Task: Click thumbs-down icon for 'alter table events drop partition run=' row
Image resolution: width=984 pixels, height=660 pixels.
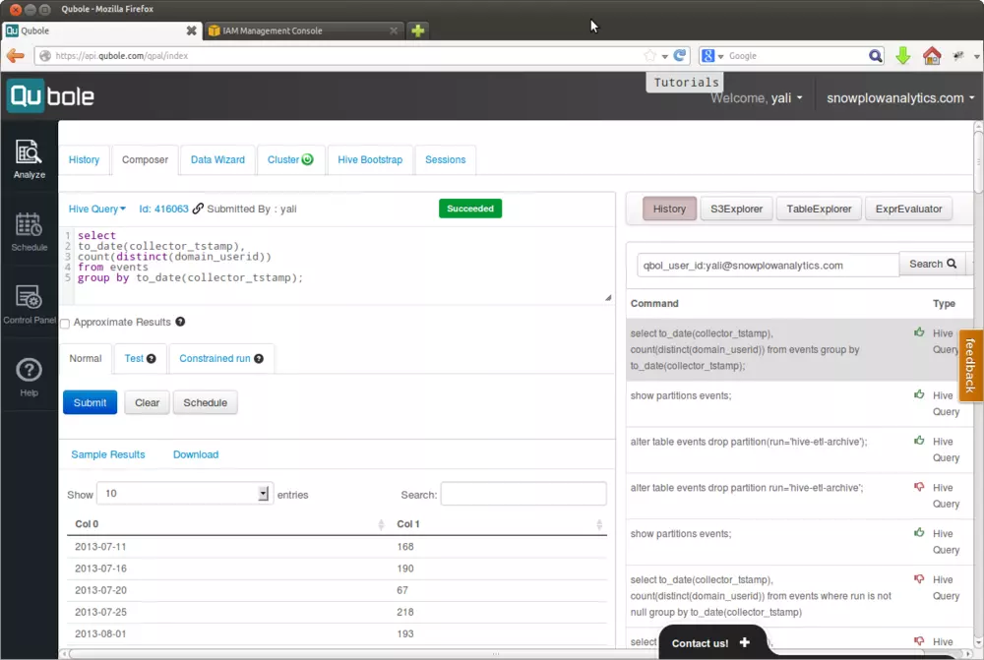Action: click(x=919, y=486)
